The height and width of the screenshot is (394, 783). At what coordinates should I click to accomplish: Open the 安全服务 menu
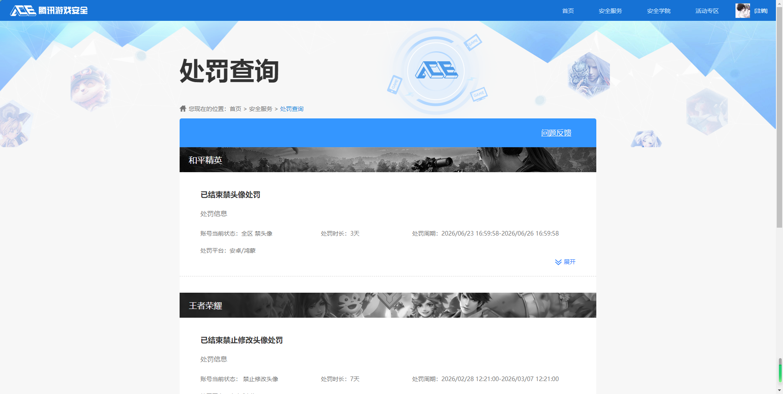pos(610,11)
